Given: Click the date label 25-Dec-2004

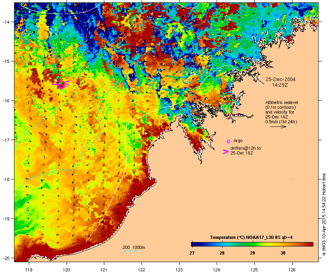Looking at the screenshot, I should tap(280, 79).
